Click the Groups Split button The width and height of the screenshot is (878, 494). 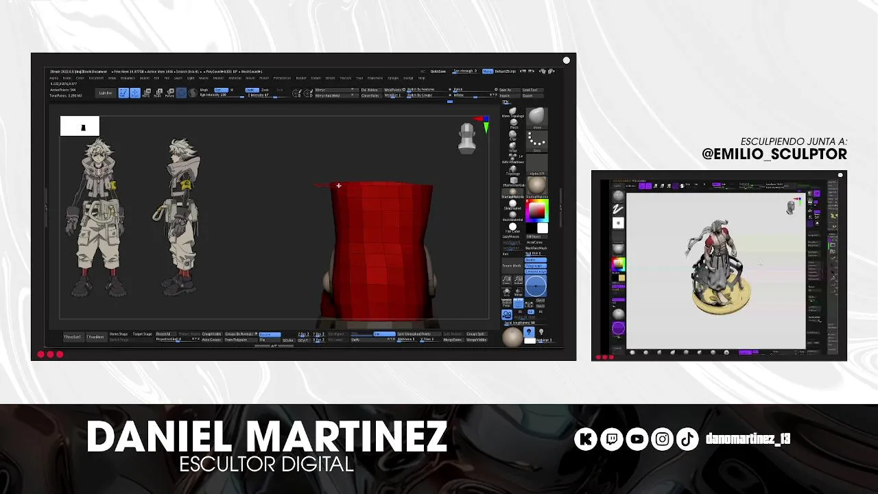click(x=475, y=334)
